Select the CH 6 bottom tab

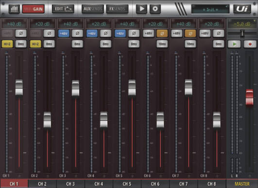click(x=155, y=184)
